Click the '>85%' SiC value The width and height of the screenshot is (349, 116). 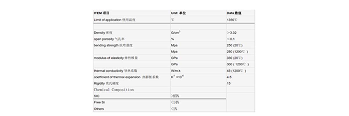175,96
